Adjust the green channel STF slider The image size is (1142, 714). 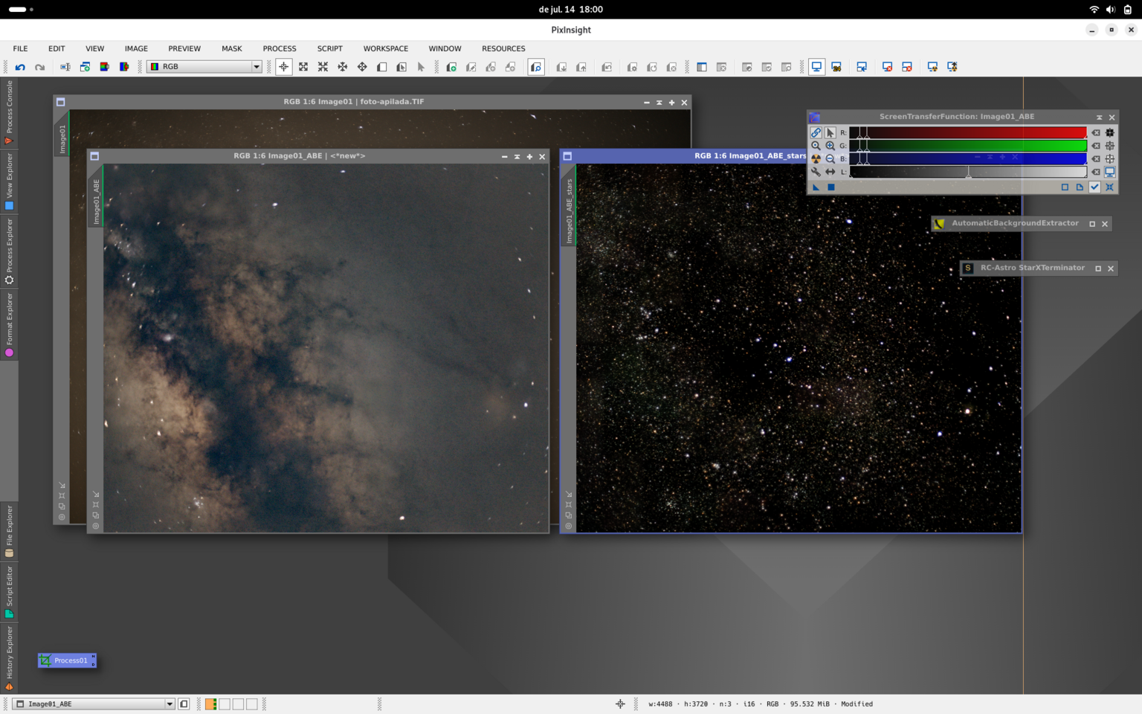(x=968, y=146)
